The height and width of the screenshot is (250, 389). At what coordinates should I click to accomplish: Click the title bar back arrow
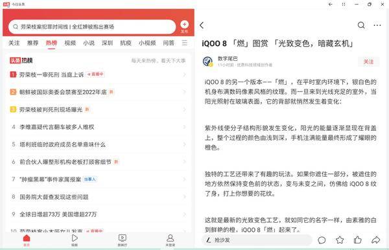coord(330,5)
